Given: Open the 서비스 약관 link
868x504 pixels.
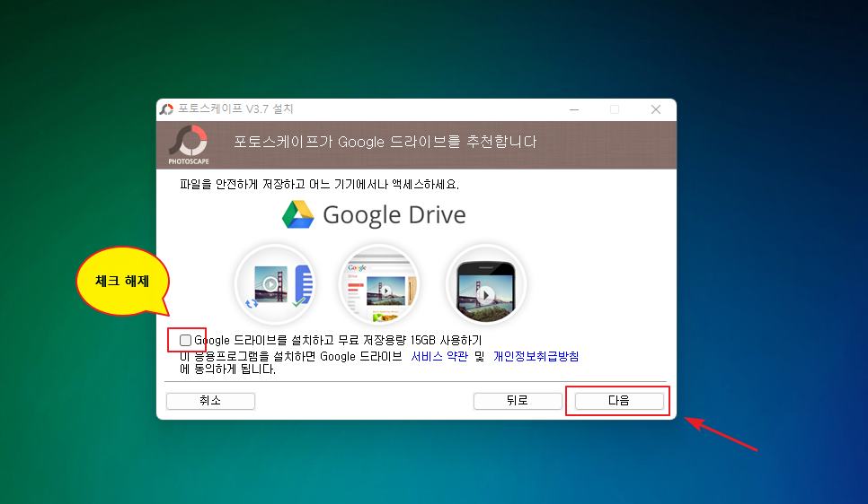Looking at the screenshot, I should click(439, 356).
